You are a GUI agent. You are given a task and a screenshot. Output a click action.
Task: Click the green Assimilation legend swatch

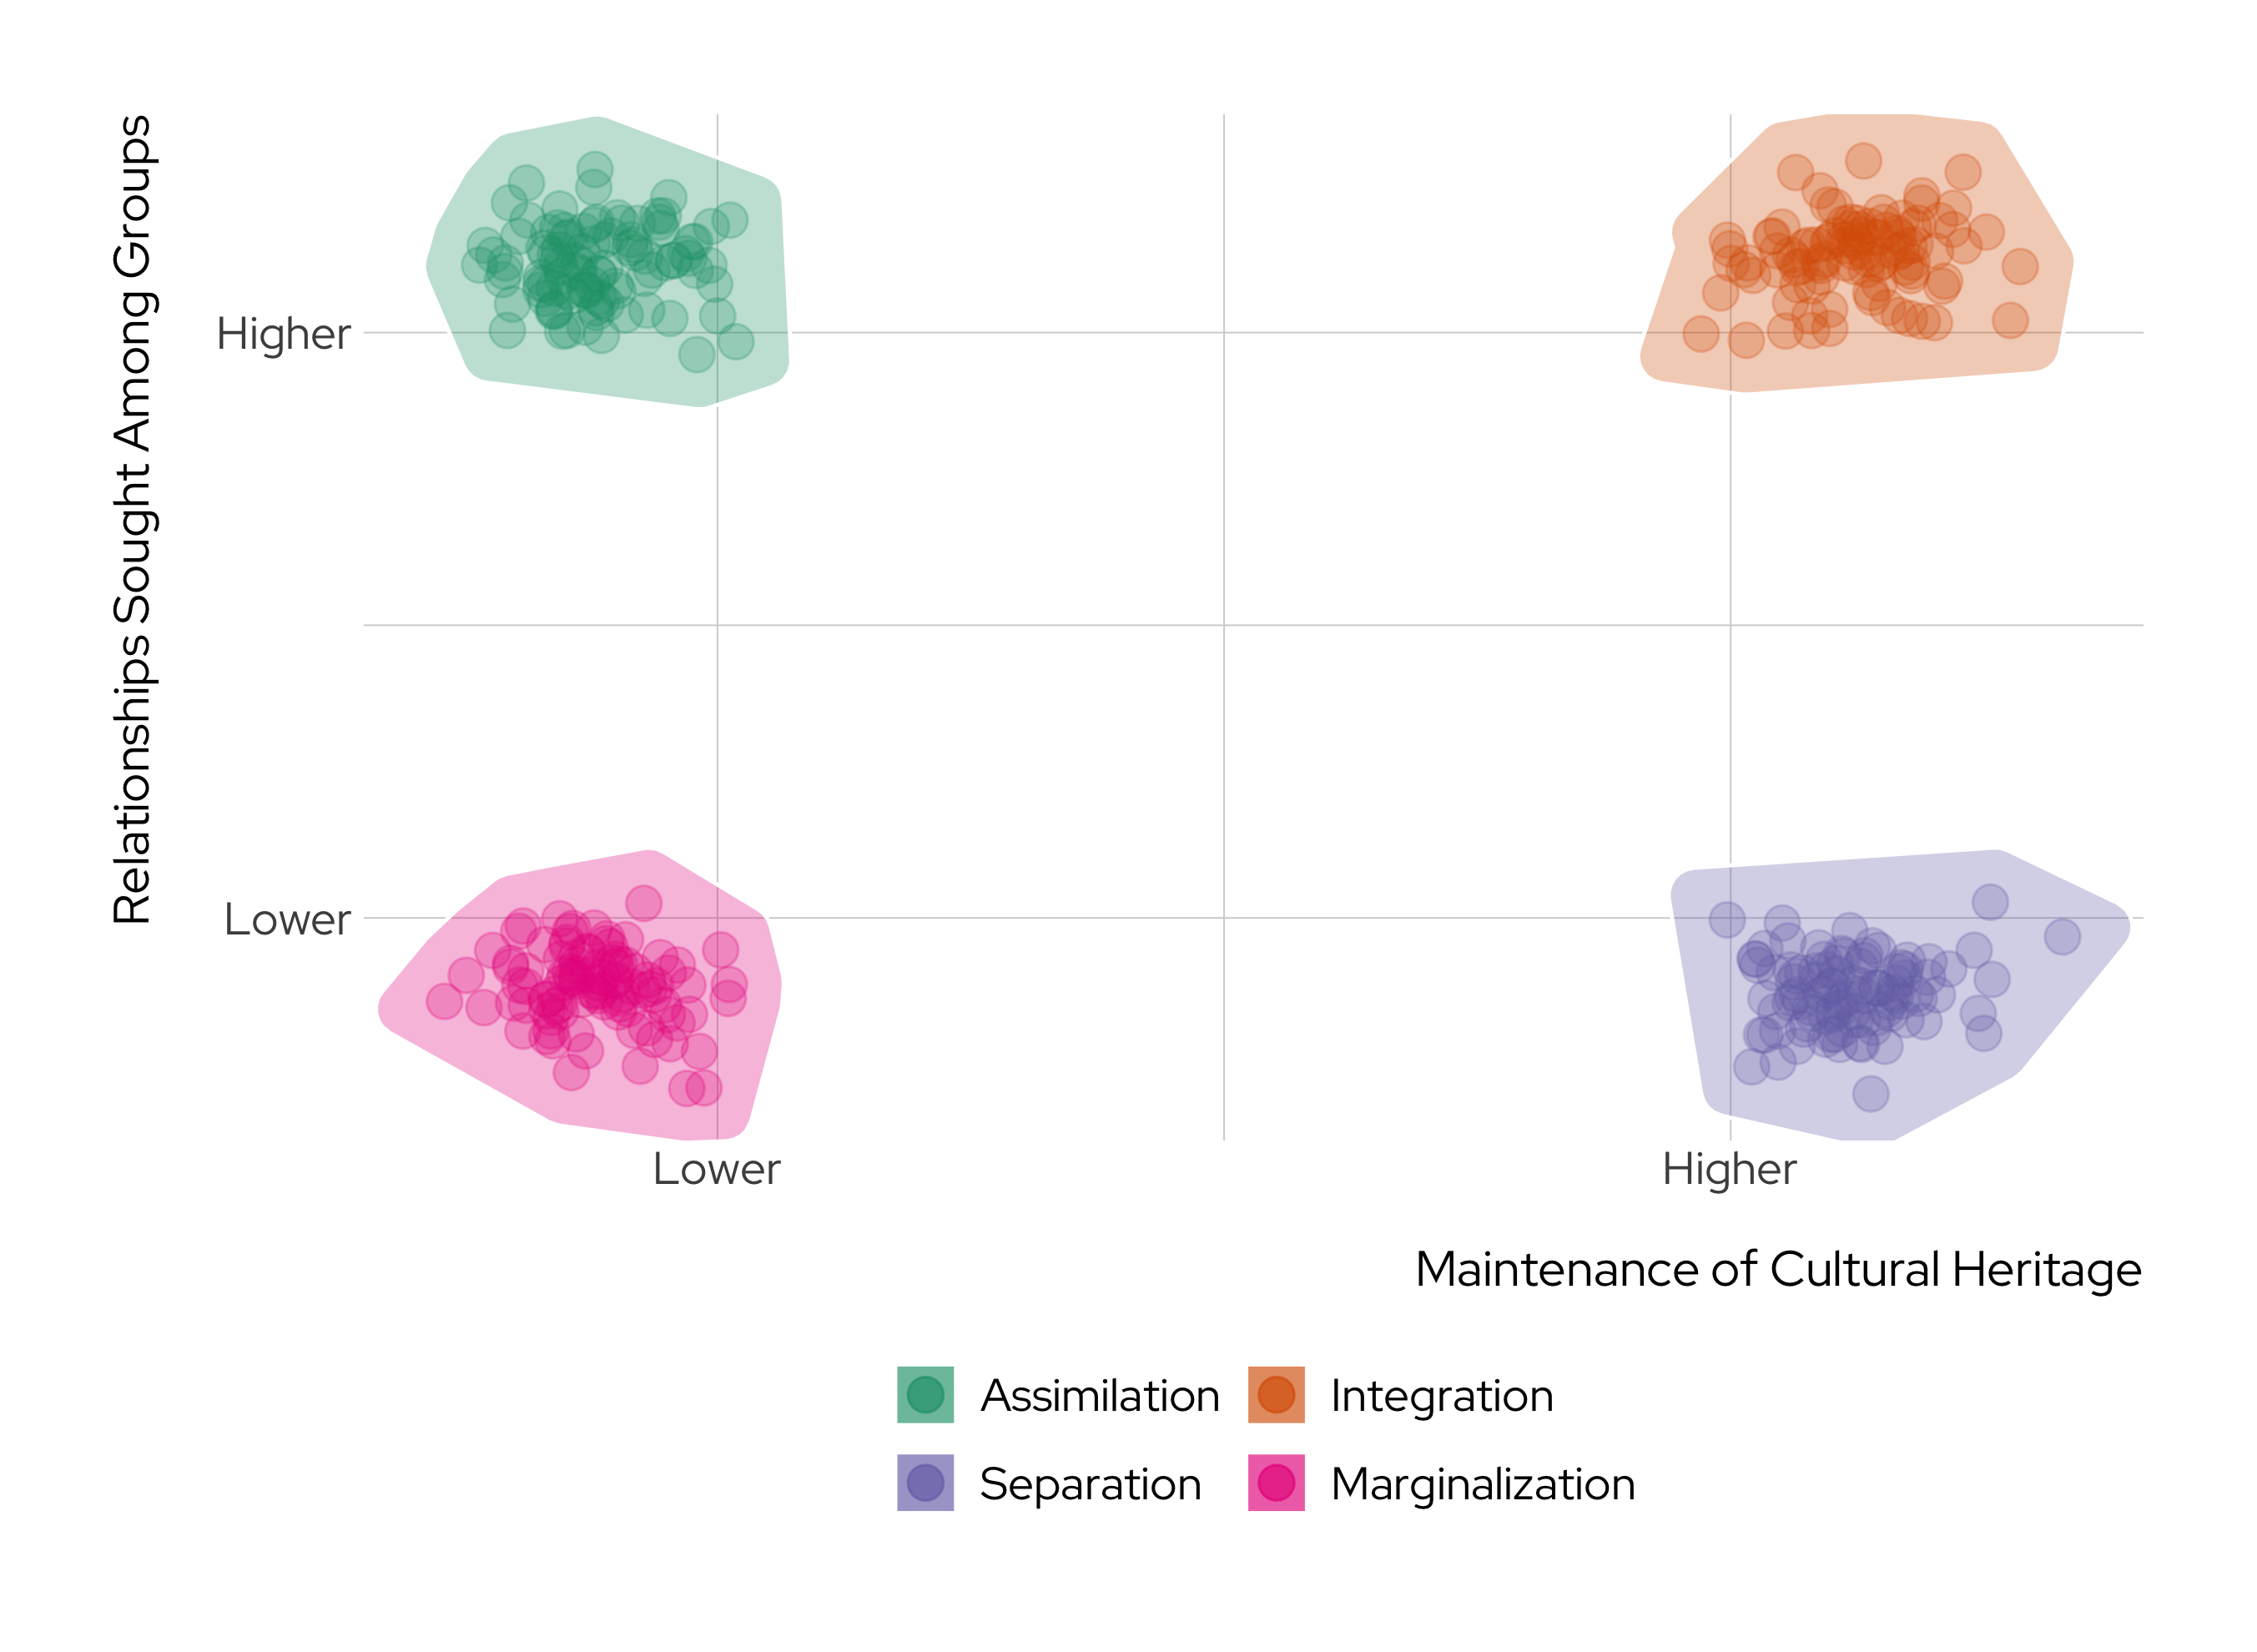925,1394
